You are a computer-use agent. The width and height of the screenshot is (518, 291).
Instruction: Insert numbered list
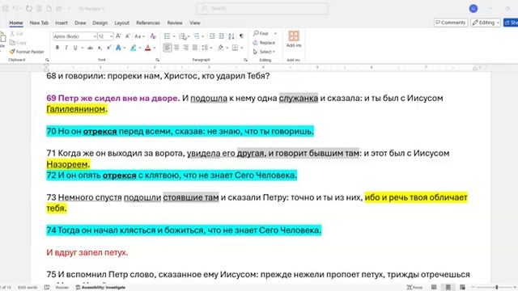pos(182,36)
